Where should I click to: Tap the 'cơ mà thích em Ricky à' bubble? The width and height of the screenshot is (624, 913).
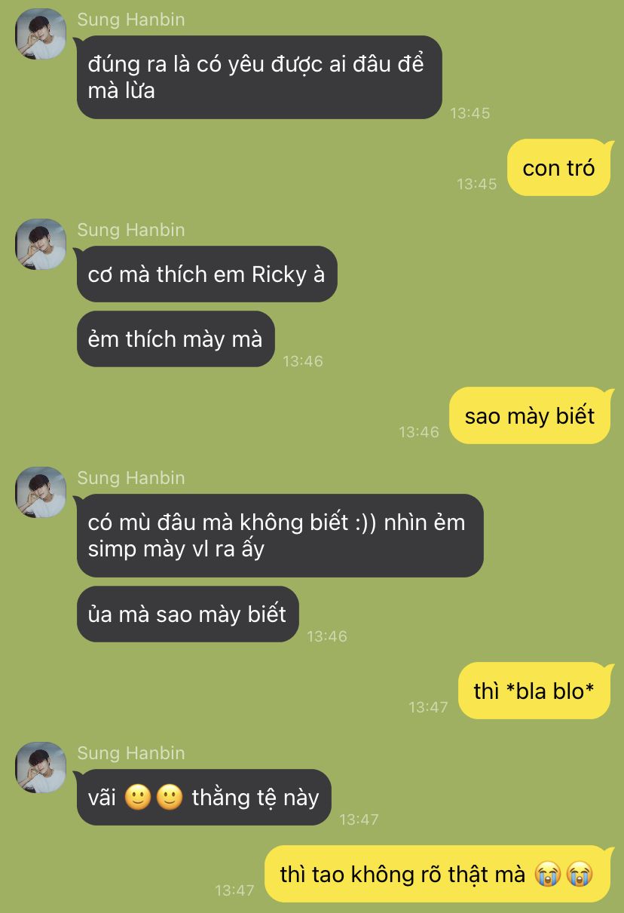pos(207,274)
